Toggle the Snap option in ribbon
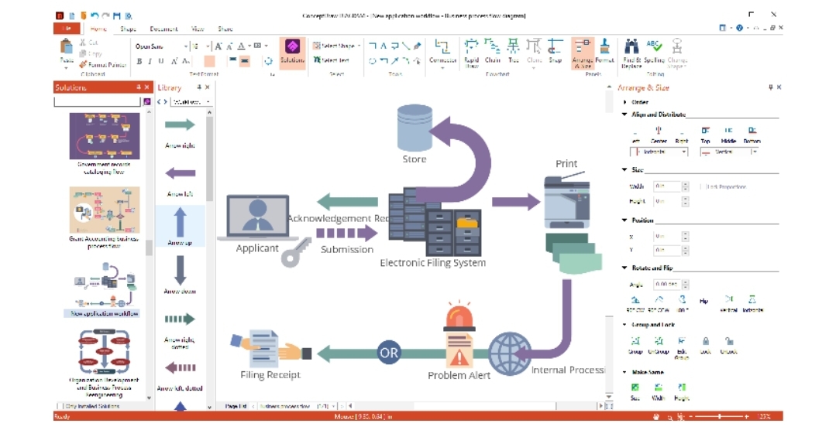836x437 pixels. coord(556,52)
